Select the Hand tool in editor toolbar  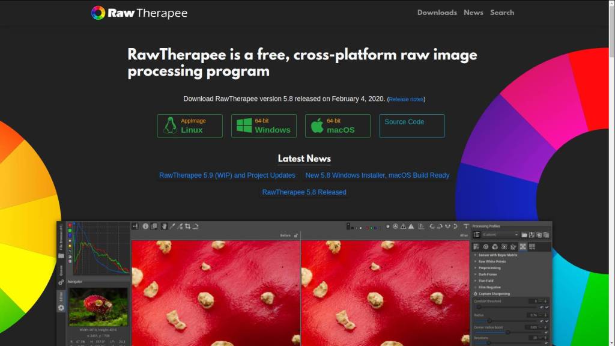[x=164, y=226]
